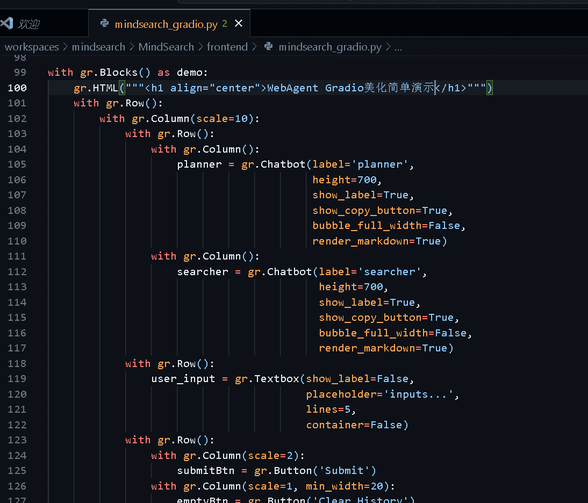Click the 'planner' variable on line 105
Viewport: 588px width, 503px height.
click(199, 164)
